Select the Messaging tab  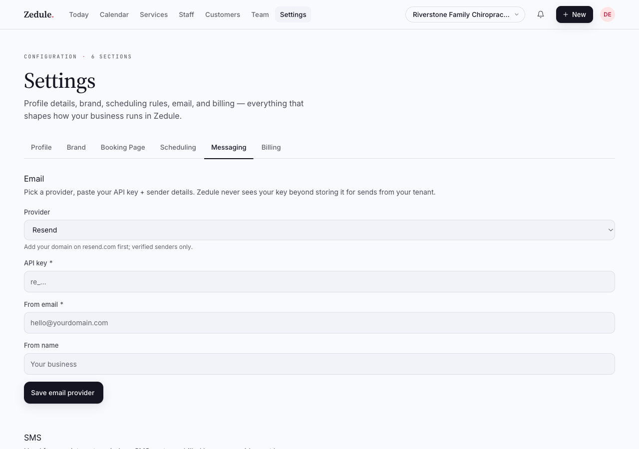(x=229, y=147)
